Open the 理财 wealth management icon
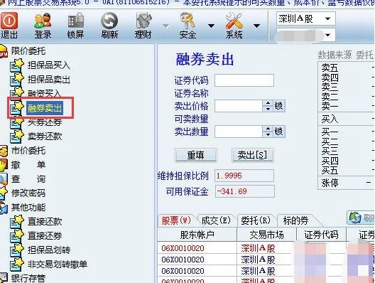 coord(143,21)
